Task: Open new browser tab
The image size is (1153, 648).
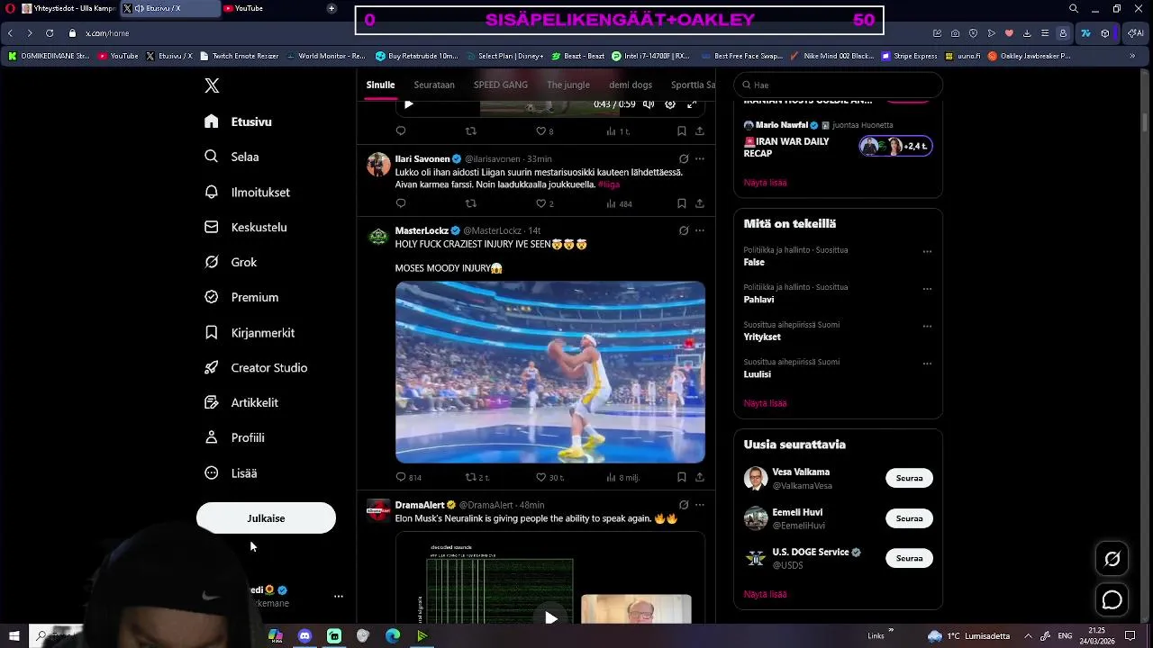Action: click(331, 8)
